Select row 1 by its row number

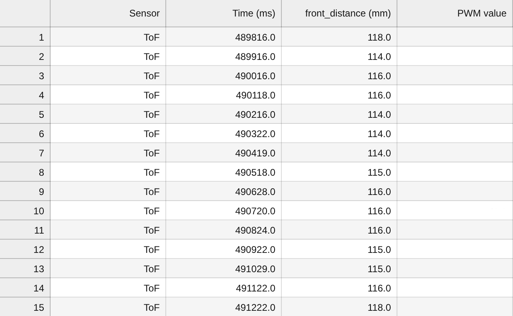pyautogui.click(x=25, y=37)
